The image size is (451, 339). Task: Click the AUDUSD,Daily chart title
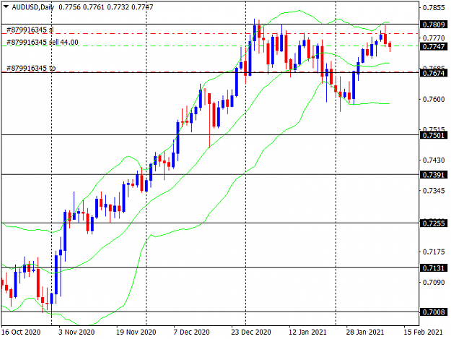coord(33,7)
